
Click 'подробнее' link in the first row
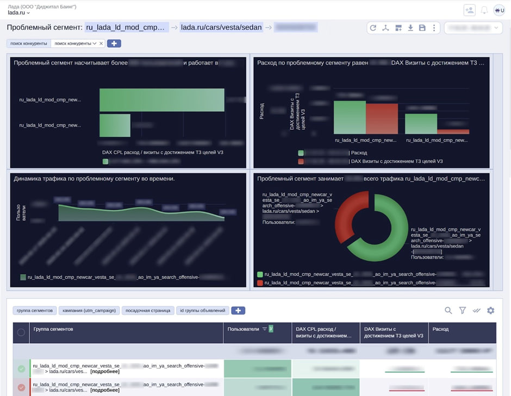pos(105,373)
